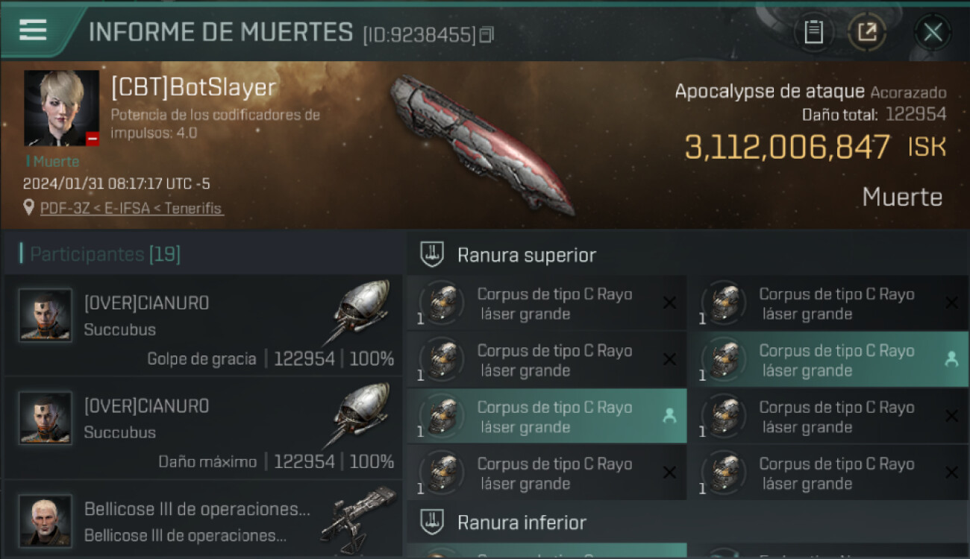Click BotSlayer's character portrait

61,108
